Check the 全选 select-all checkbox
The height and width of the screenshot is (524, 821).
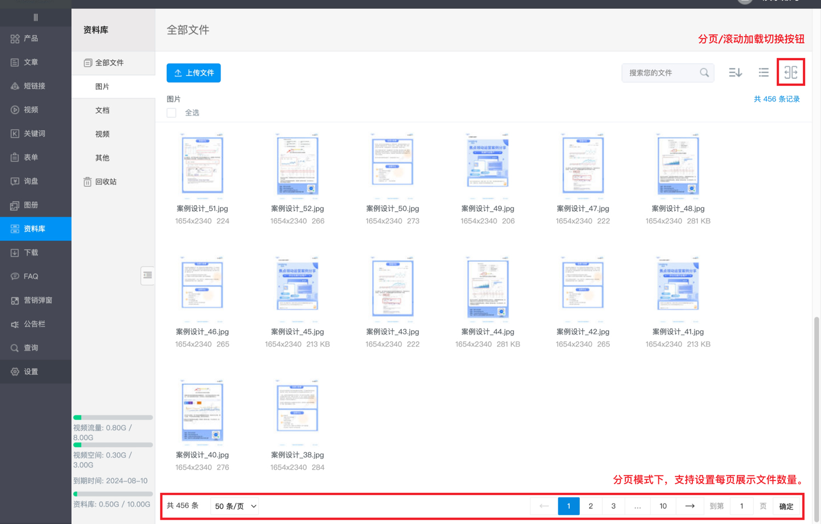[172, 113]
